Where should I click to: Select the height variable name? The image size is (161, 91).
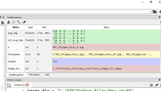pos(12,61)
